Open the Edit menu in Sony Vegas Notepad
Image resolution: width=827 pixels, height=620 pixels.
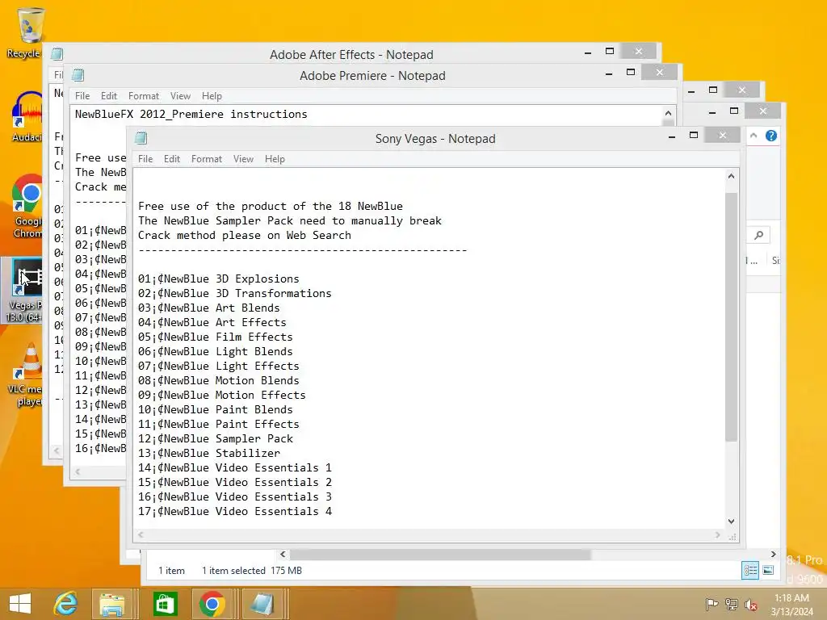(172, 159)
